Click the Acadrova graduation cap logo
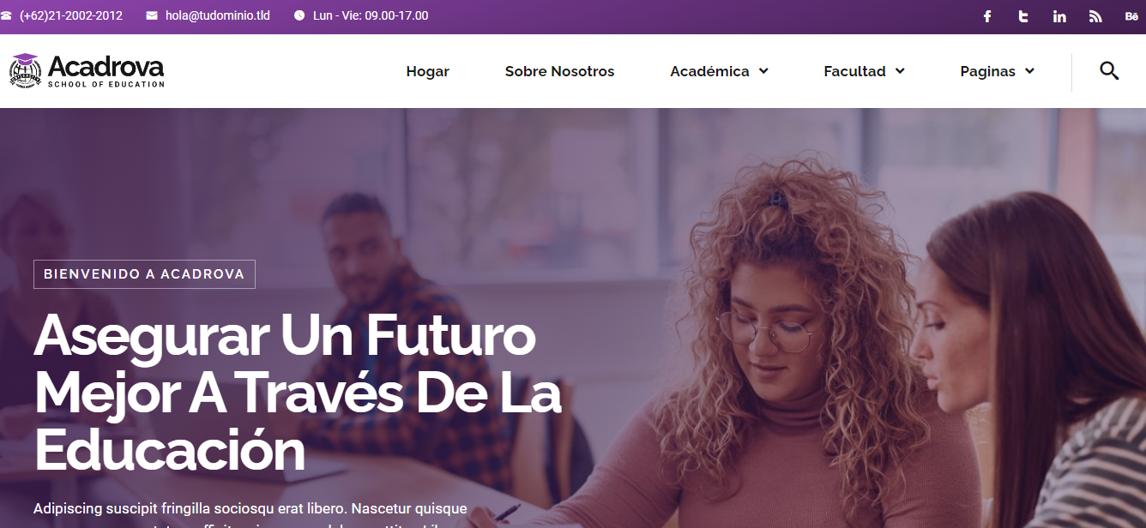The width and height of the screenshot is (1146, 528). click(26, 70)
